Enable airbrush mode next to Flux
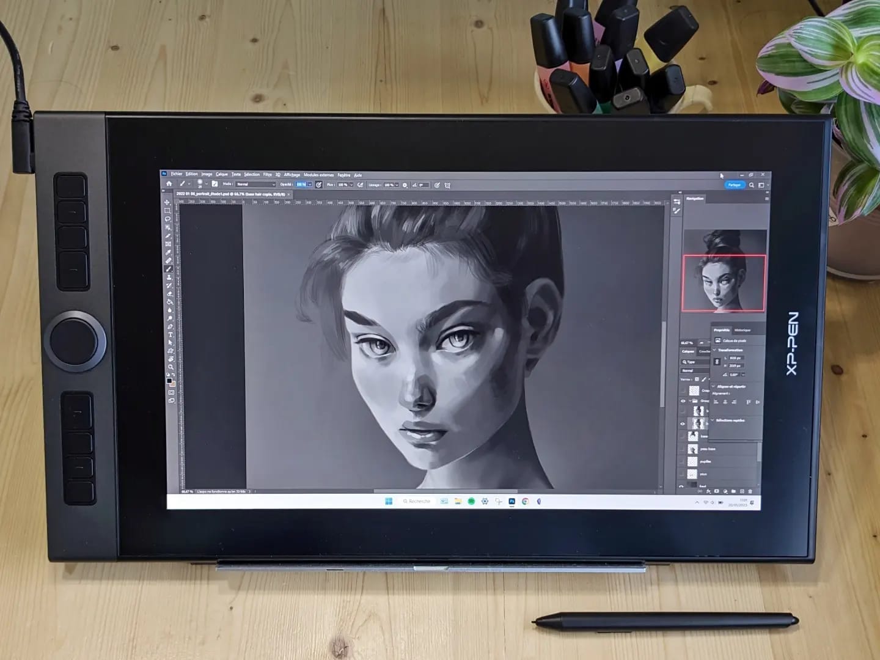The height and width of the screenshot is (660, 880). click(360, 185)
